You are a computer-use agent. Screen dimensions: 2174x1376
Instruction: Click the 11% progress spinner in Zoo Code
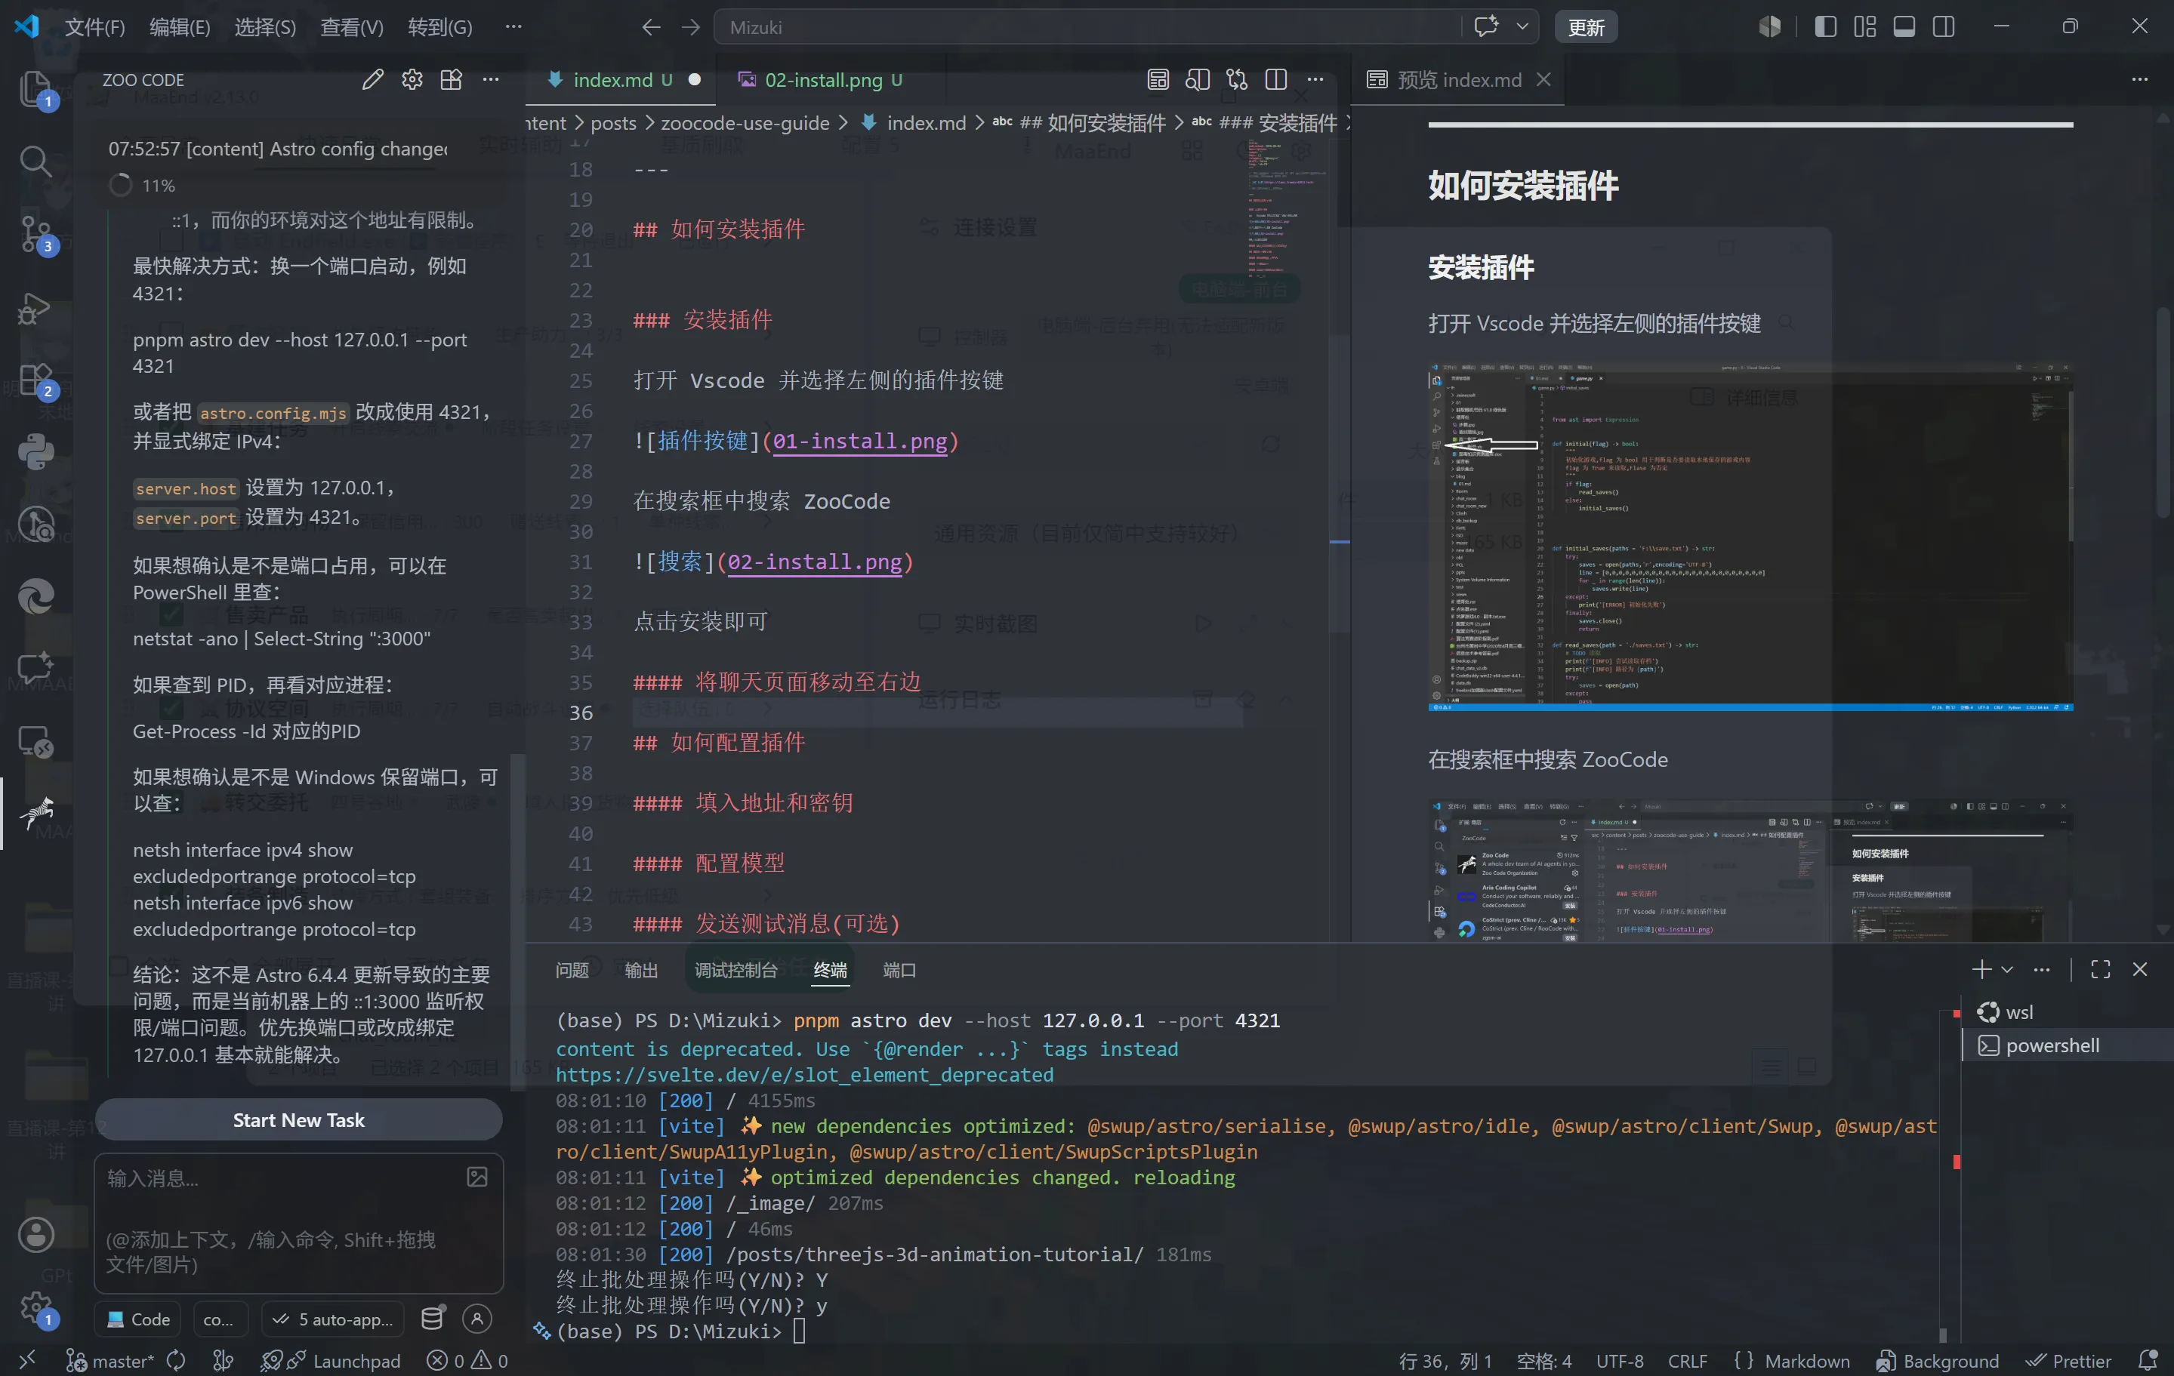click(x=120, y=185)
